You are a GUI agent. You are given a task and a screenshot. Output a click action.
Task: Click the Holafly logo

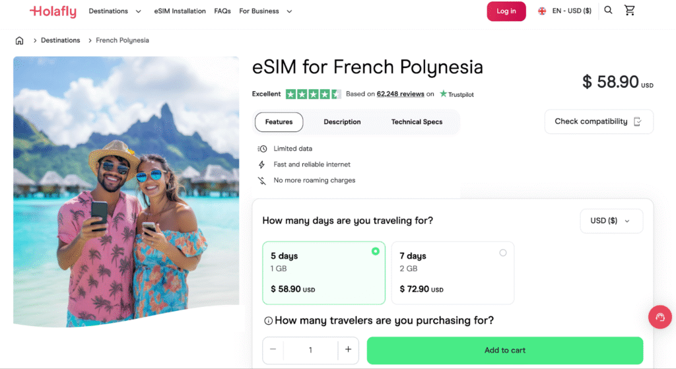point(53,11)
